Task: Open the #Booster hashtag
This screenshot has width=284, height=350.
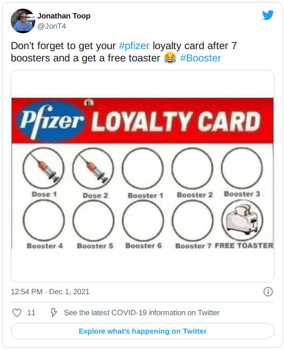Action: (200, 58)
